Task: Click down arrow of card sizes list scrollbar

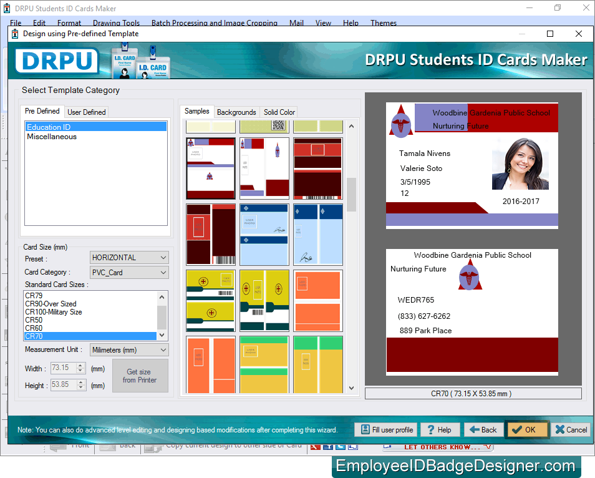Action: tap(162, 335)
